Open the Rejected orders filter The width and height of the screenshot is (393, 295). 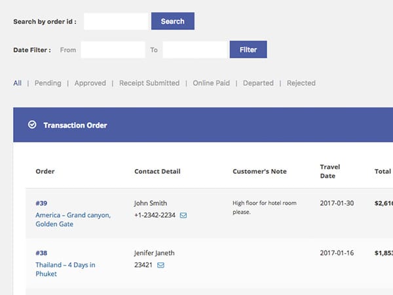point(301,83)
